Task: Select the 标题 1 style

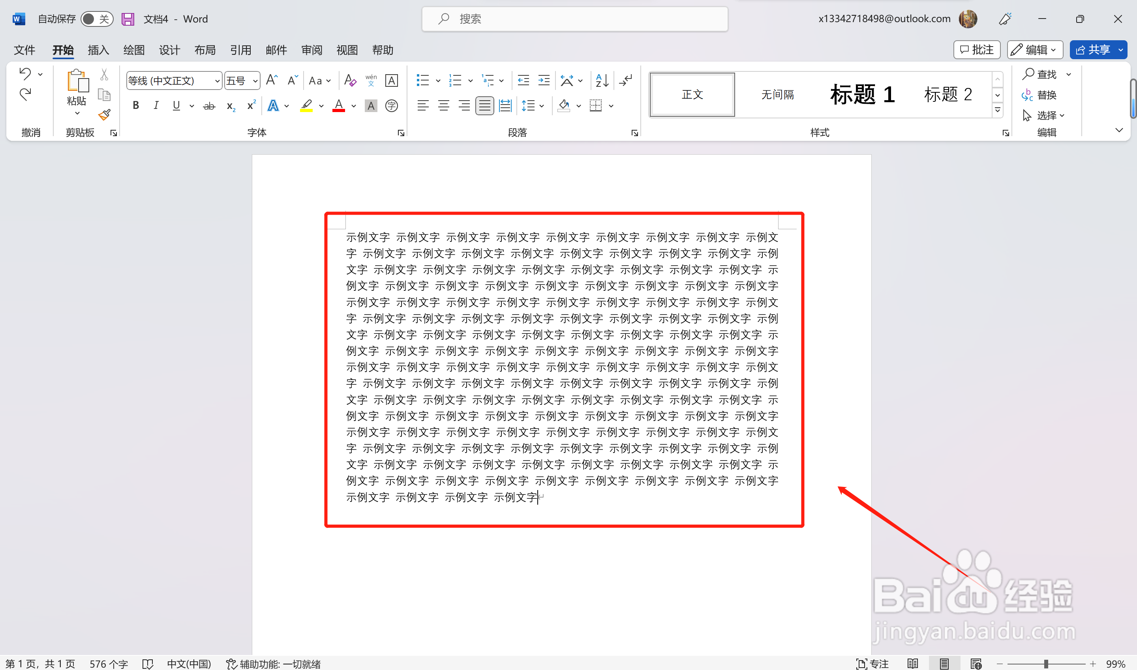Action: point(862,94)
